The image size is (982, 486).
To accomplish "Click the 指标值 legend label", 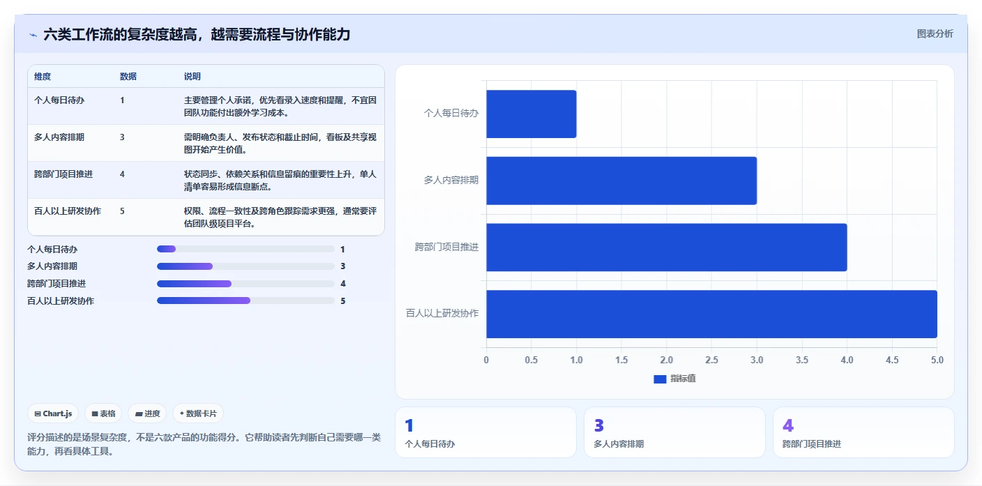I will click(x=683, y=379).
